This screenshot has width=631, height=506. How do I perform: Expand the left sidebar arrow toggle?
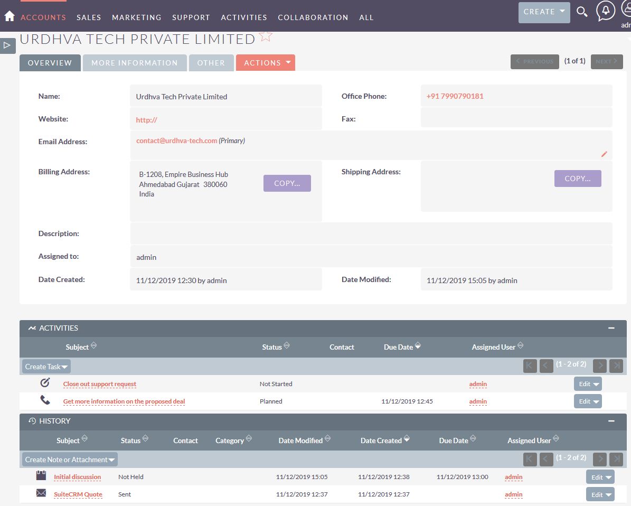pyautogui.click(x=7, y=45)
